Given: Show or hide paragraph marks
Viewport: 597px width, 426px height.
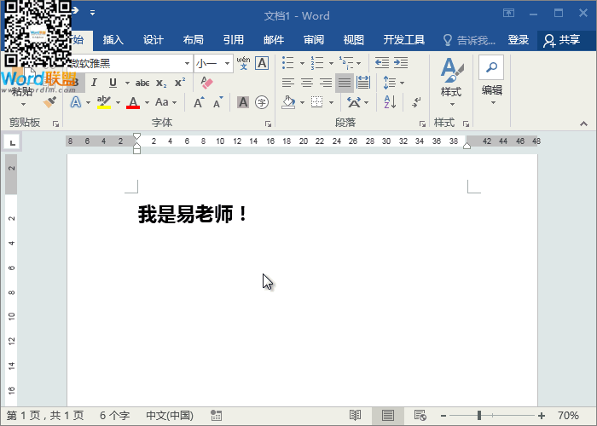Looking at the screenshot, I should click(x=416, y=102).
